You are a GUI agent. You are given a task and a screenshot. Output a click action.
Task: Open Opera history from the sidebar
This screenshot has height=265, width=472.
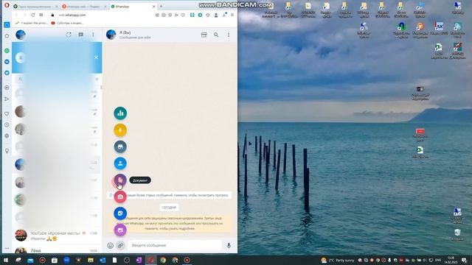point(7,124)
